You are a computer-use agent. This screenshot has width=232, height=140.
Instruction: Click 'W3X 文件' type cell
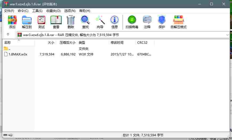coord(86,54)
